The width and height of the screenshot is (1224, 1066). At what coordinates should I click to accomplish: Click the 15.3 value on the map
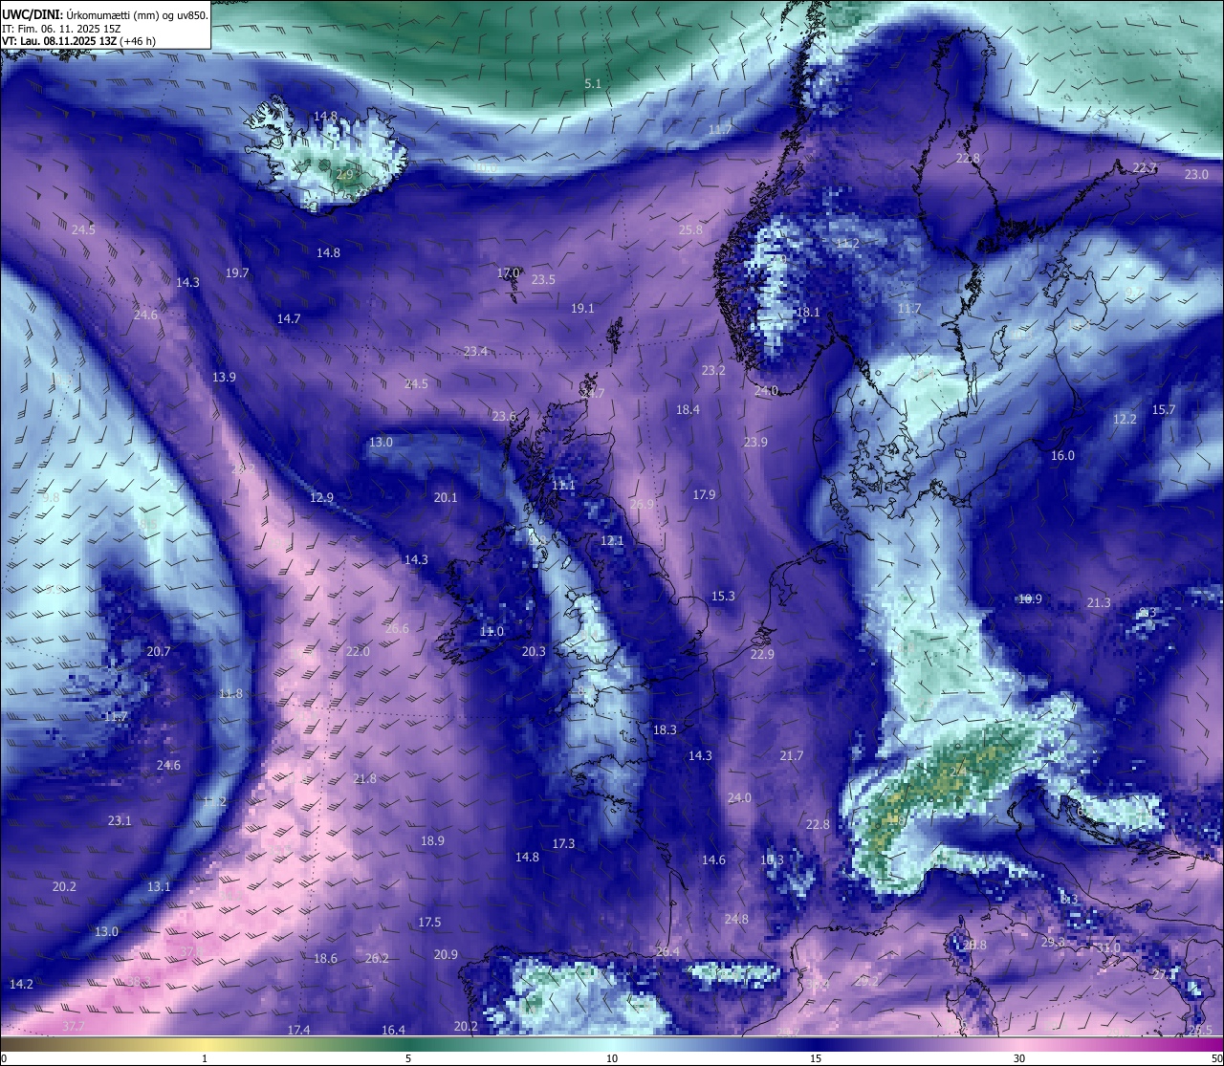(x=723, y=596)
